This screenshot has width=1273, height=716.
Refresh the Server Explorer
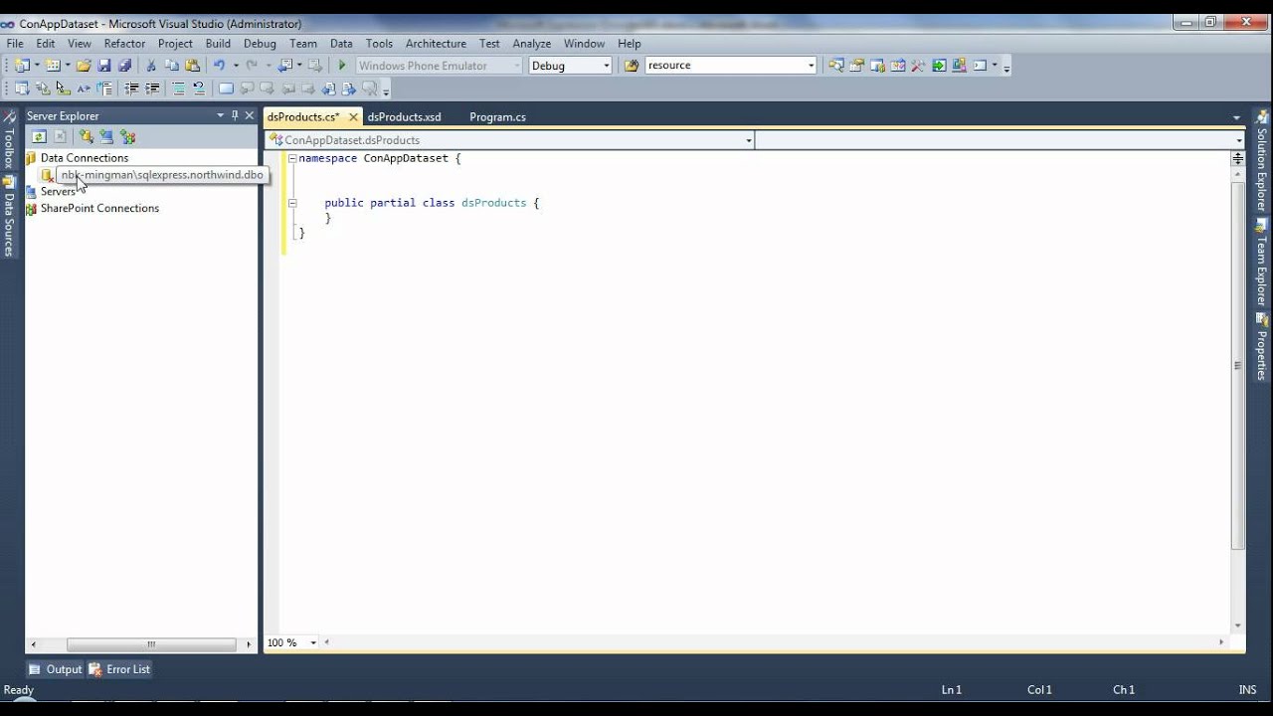(x=39, y=137)
